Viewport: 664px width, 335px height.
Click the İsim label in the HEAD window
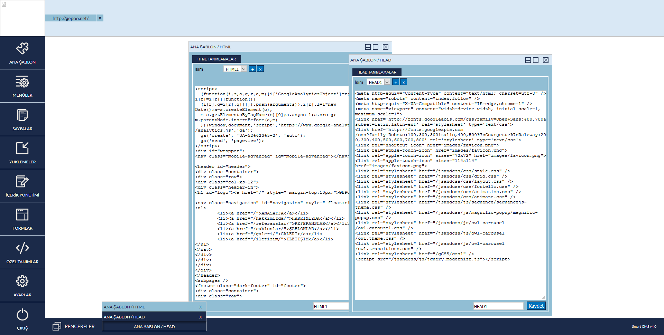(x=359, y=83)
